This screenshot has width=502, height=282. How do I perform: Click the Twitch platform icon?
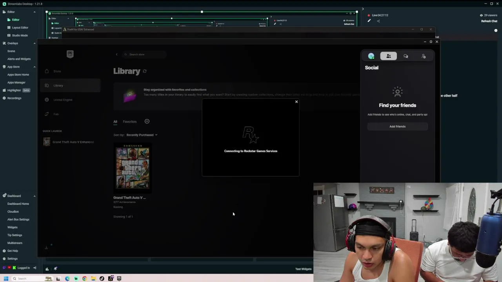coord(4,268)
